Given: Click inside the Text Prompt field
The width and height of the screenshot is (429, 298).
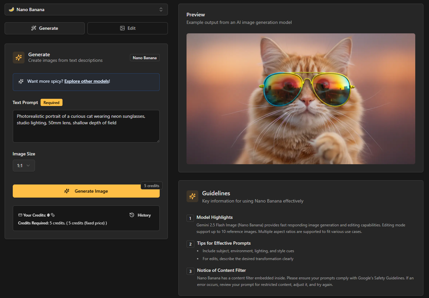Looking at the screenshot, I should coord(86,131).
